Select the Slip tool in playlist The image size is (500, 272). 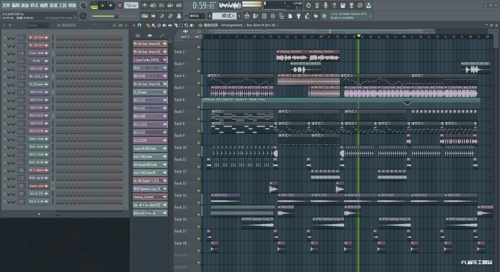coord(170,25)
